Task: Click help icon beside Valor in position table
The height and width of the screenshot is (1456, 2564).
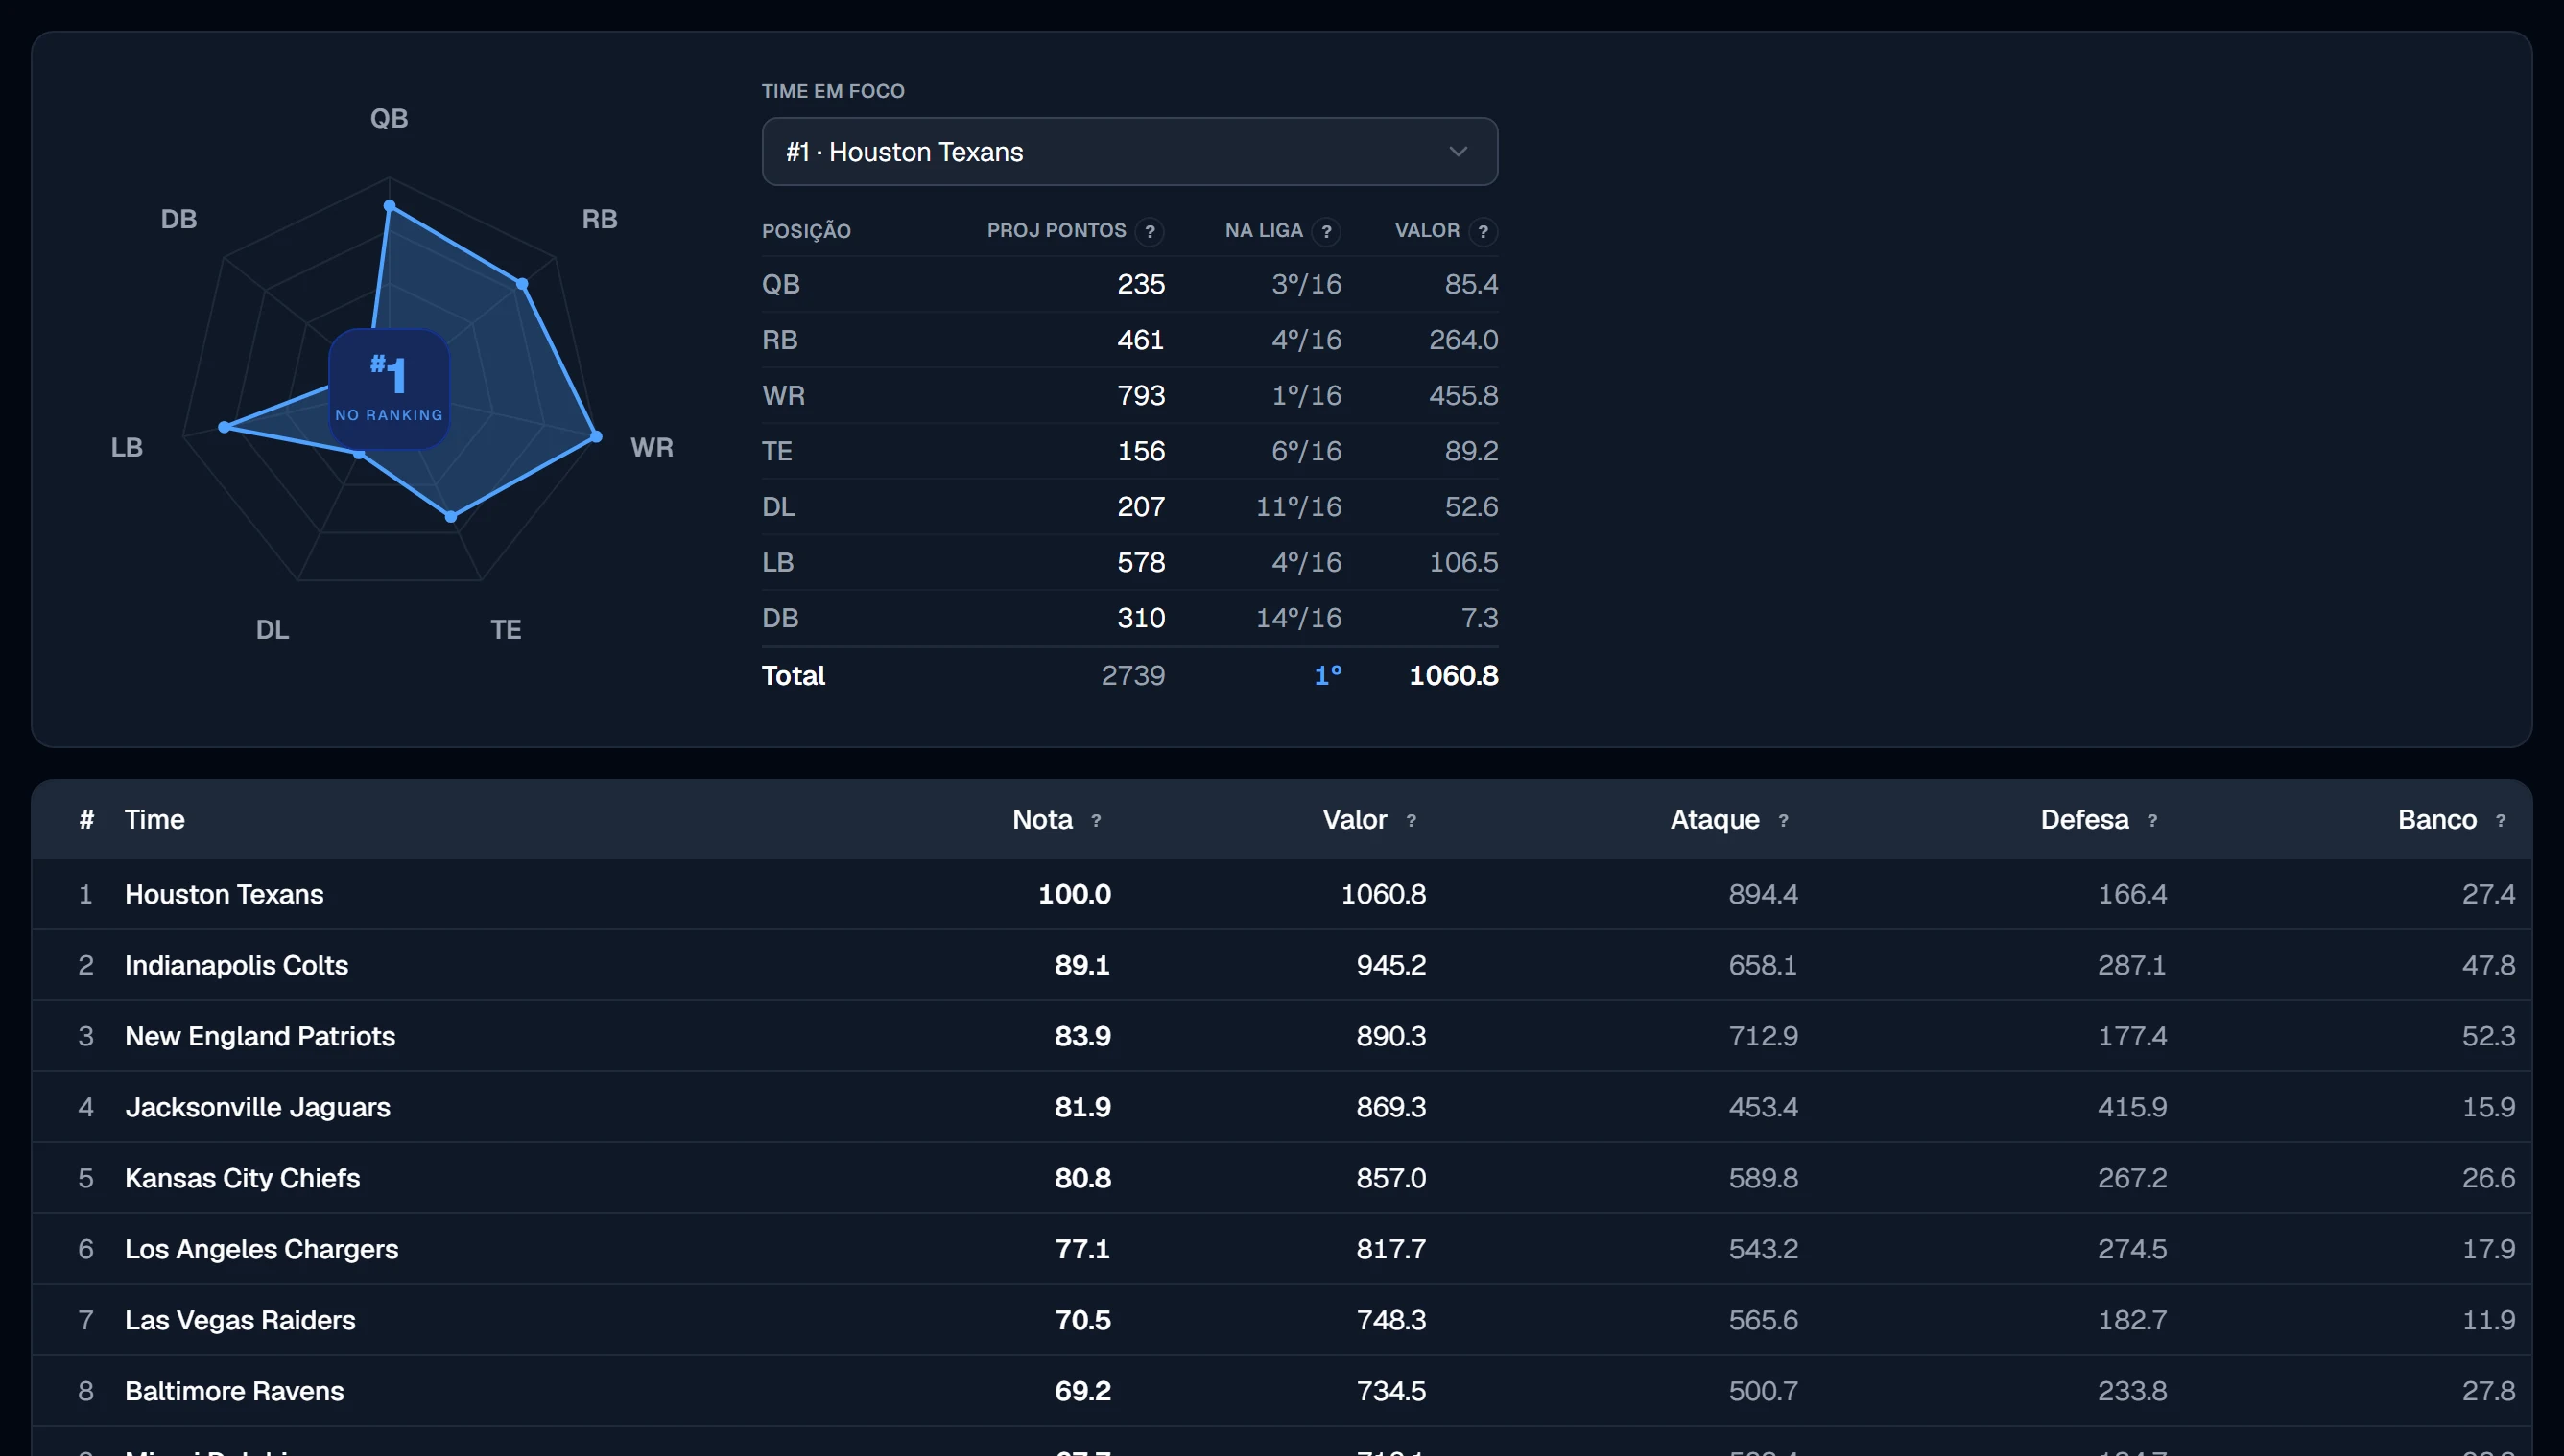Action: coord(1484,232)
